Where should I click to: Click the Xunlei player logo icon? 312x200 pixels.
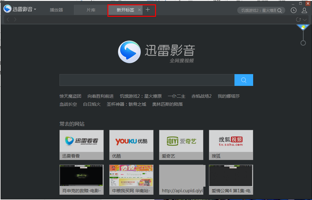tap(7, 9)
